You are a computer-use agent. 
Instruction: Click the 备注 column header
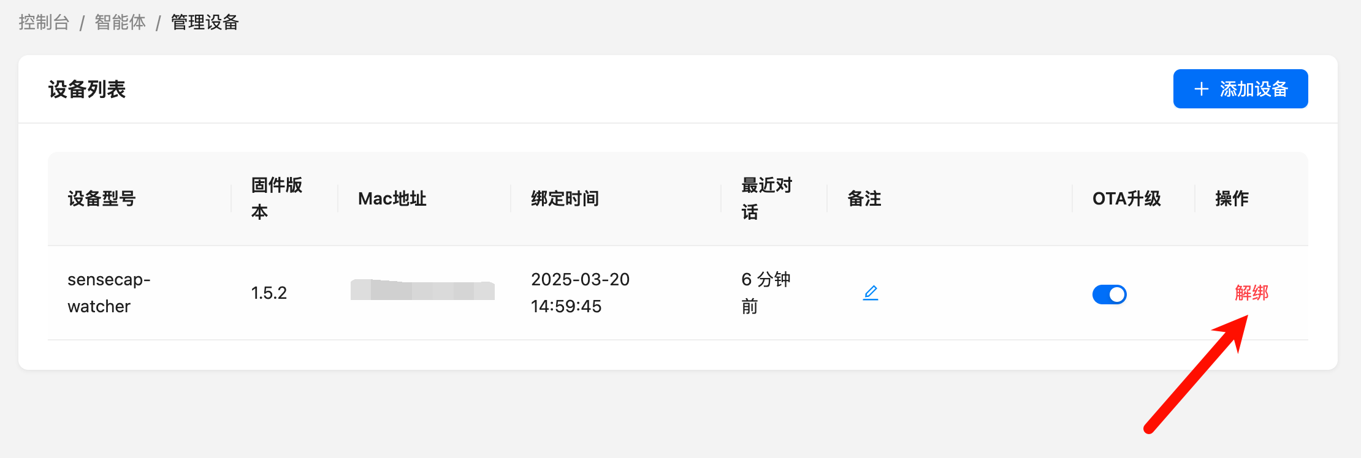point(864,198)
